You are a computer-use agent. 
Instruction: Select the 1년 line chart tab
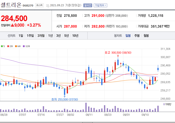coord(50,36)
